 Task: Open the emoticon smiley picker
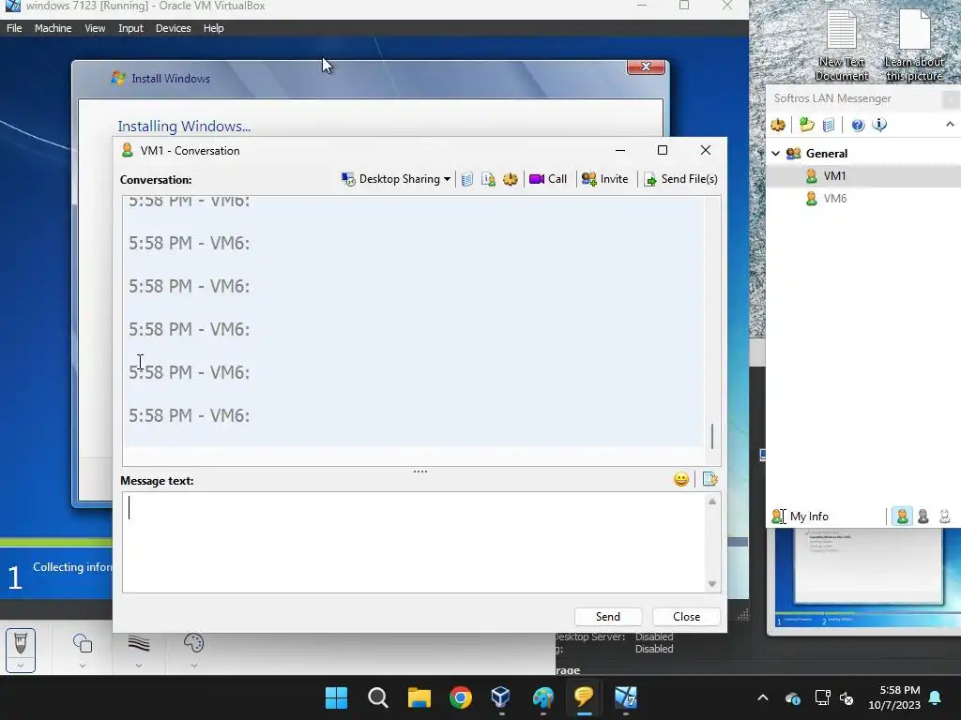pos(681,479)
